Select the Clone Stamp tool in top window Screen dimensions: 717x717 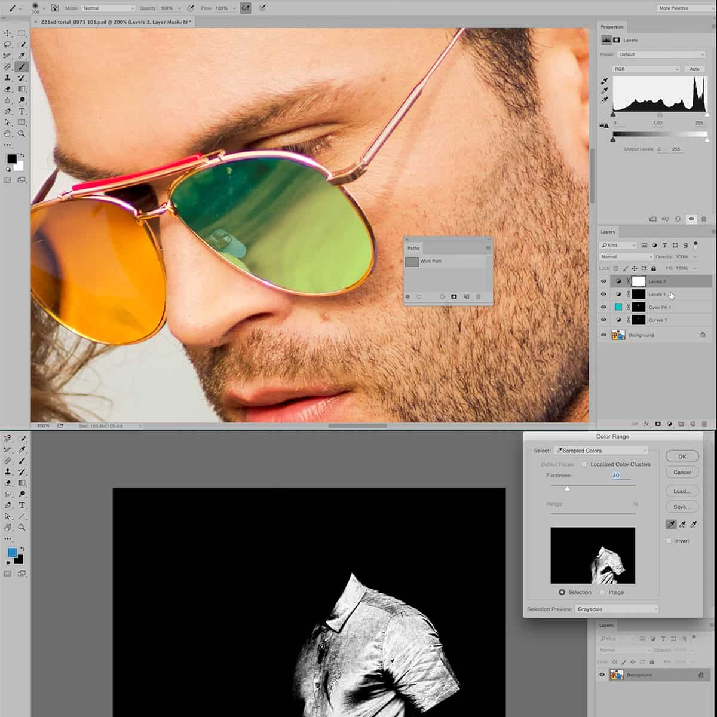click(x=8, y=78)
